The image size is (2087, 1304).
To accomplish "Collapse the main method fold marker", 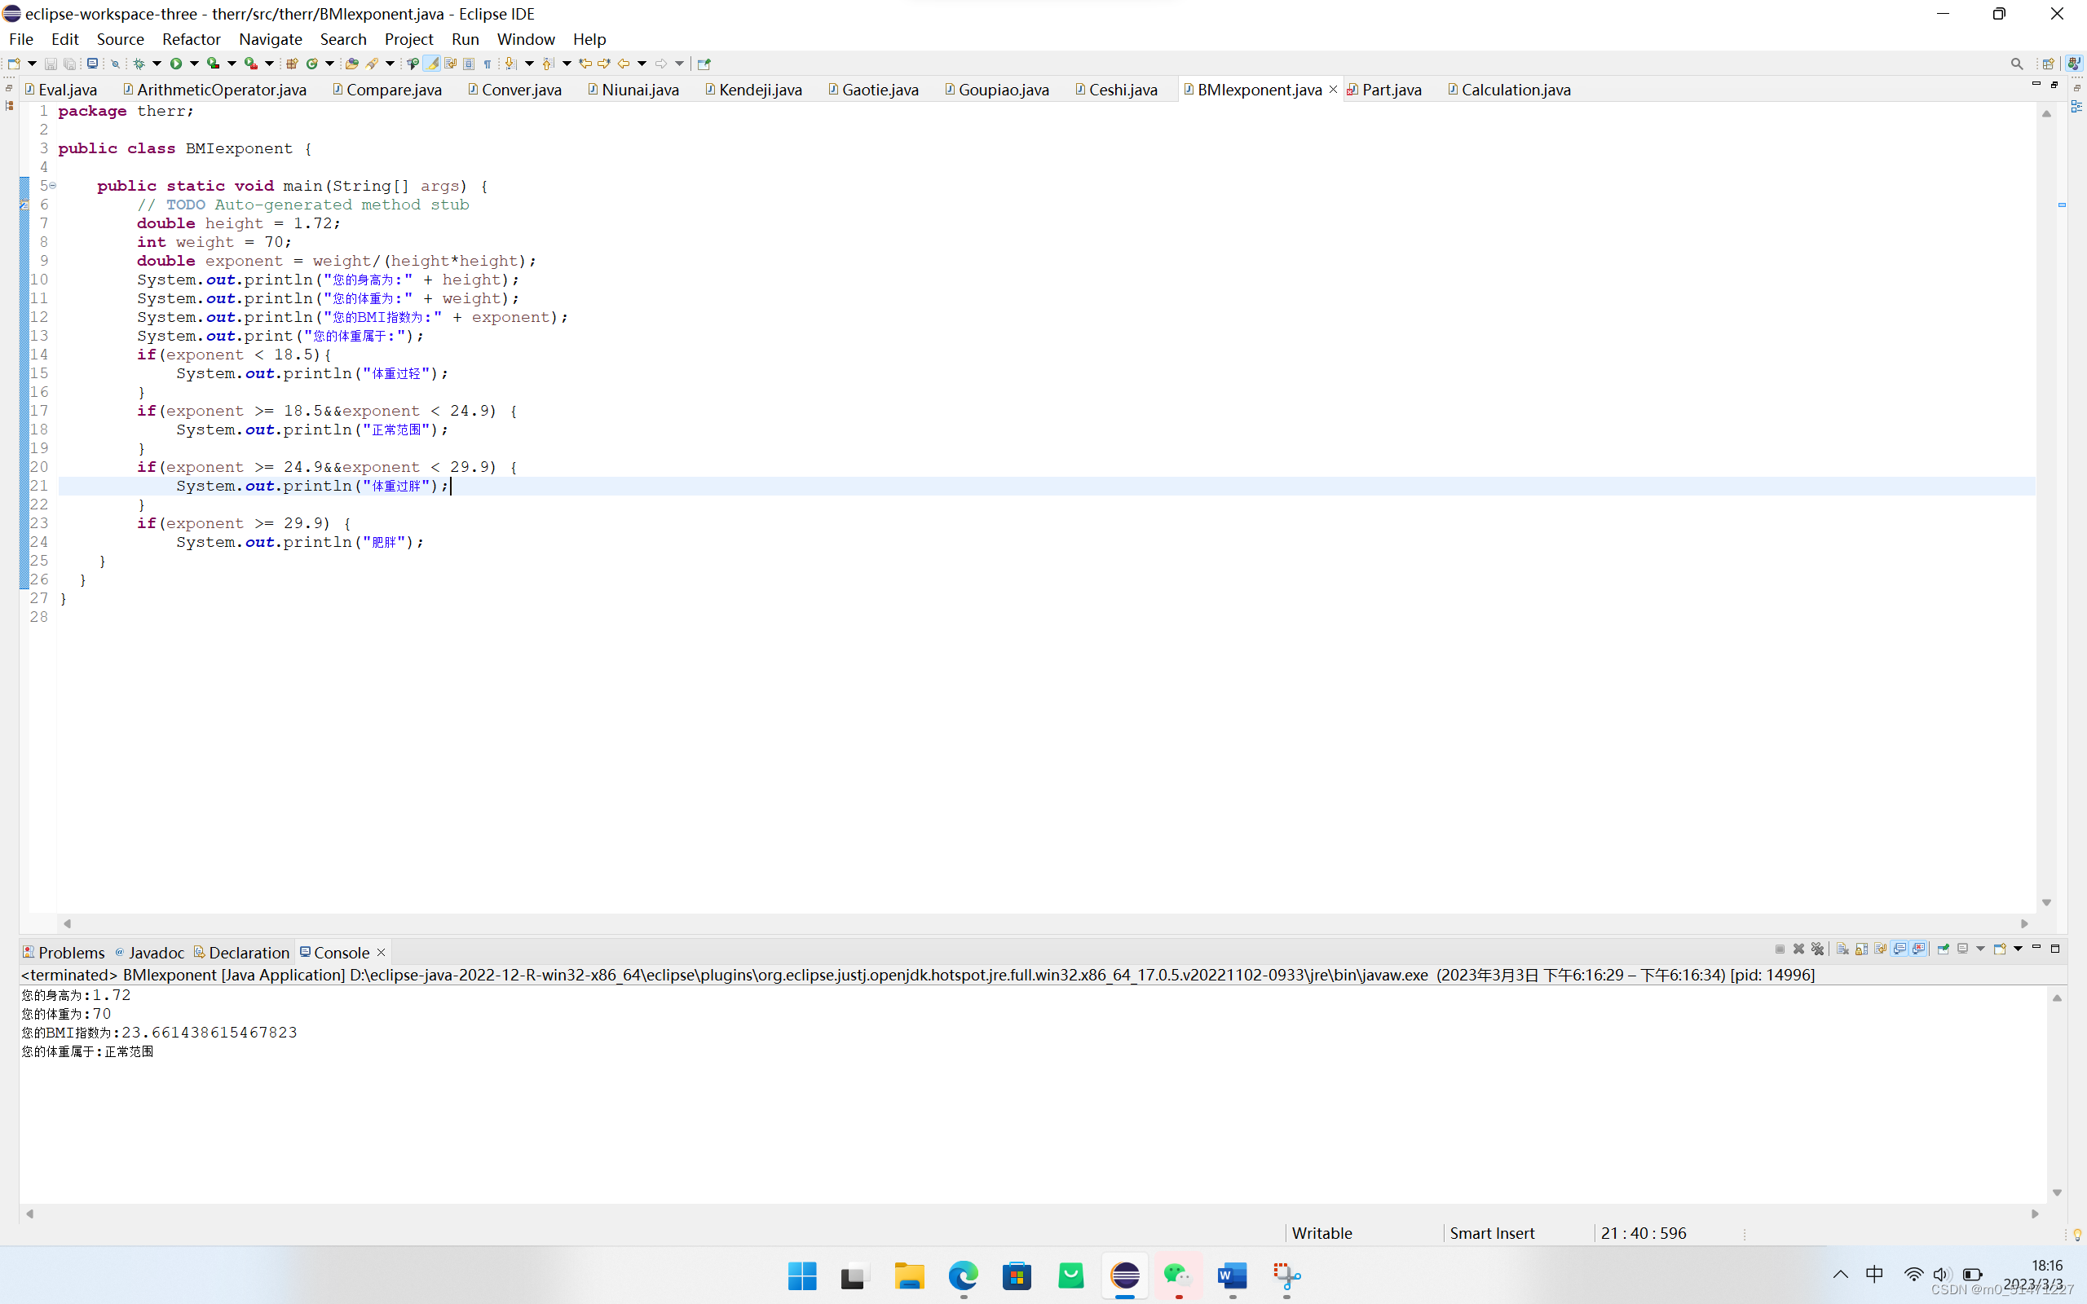I will pos(53,186).
